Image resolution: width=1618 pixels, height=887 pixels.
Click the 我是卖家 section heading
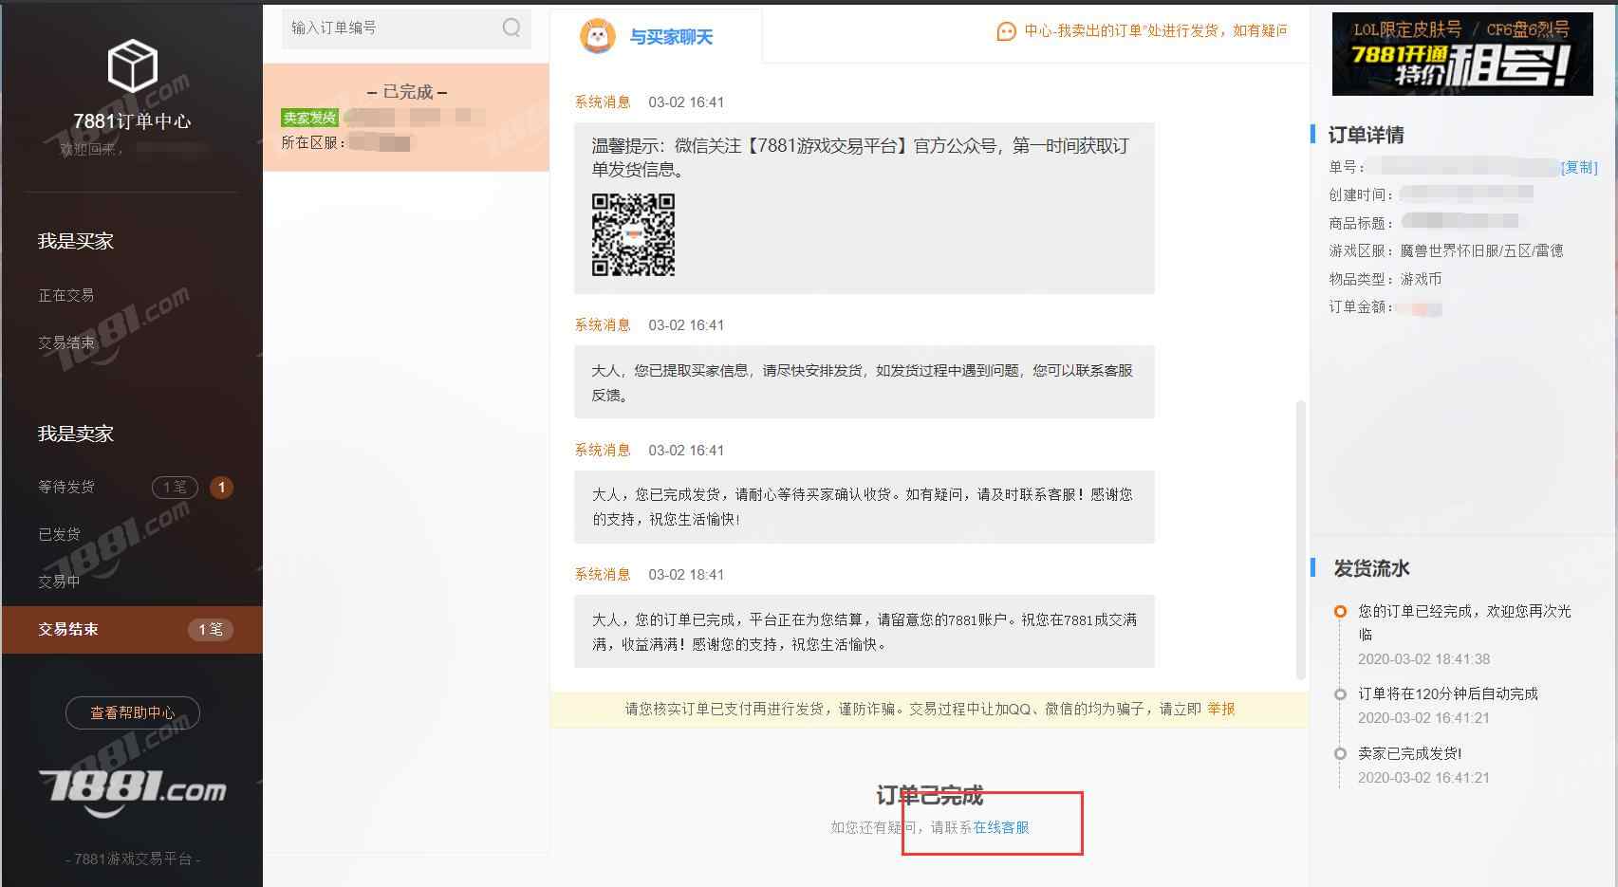(76, 434)
